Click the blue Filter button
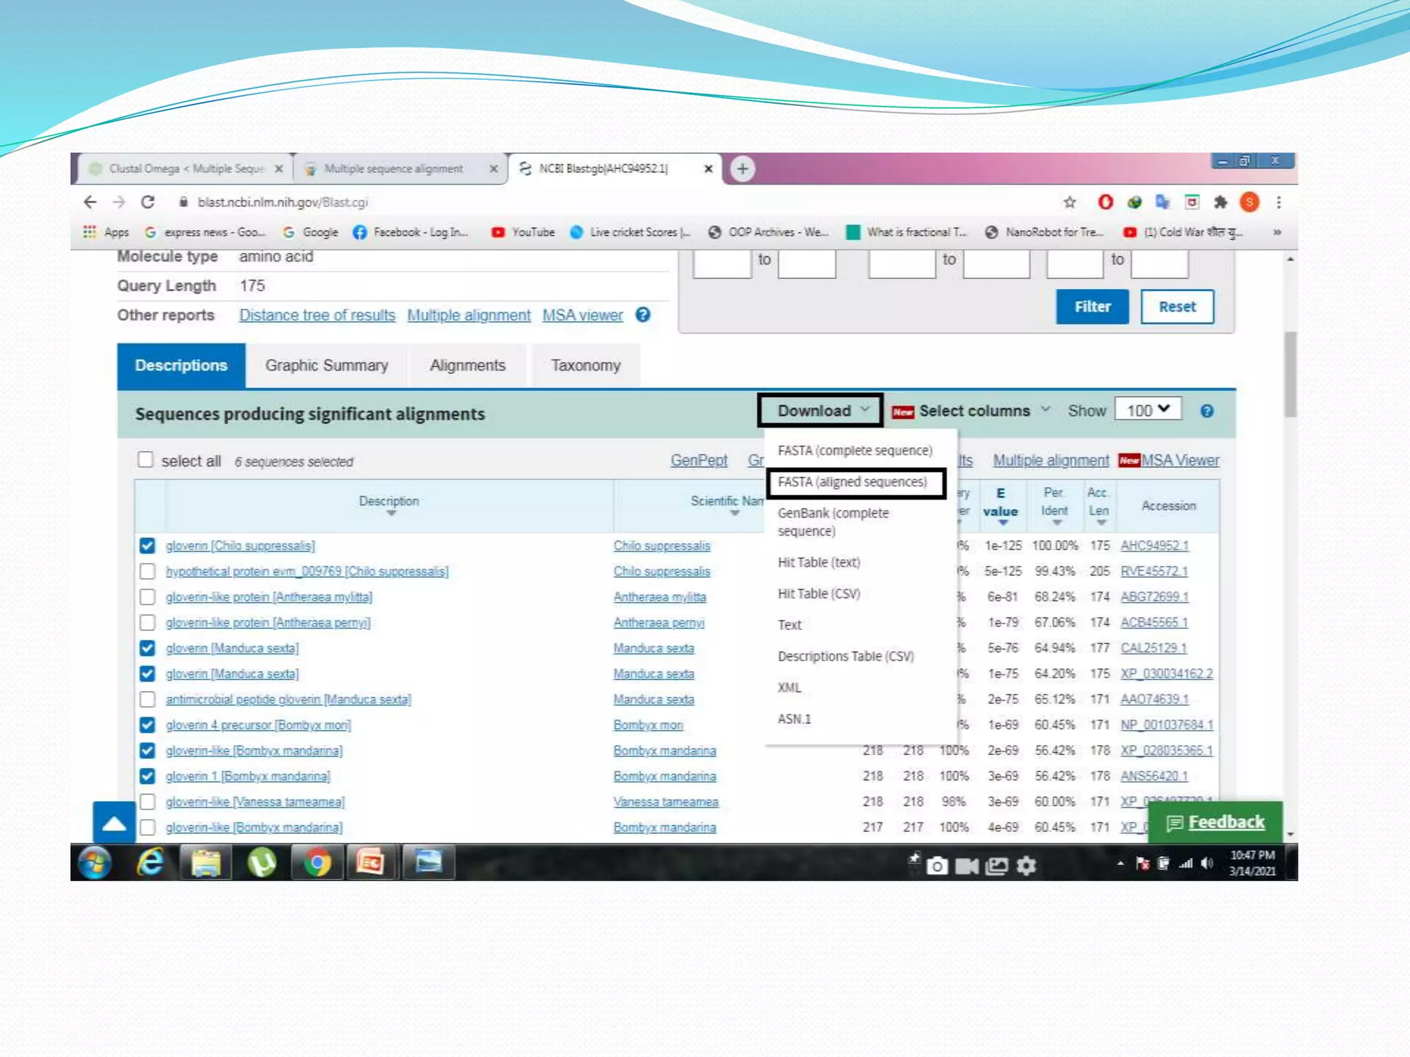Screen dimensions: 1410x1057 (x=1092, y=307)
